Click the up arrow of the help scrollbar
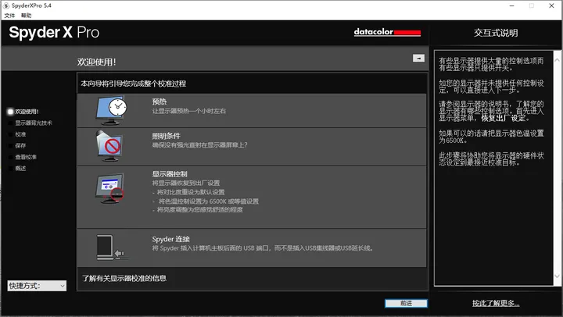 [558, 60]
